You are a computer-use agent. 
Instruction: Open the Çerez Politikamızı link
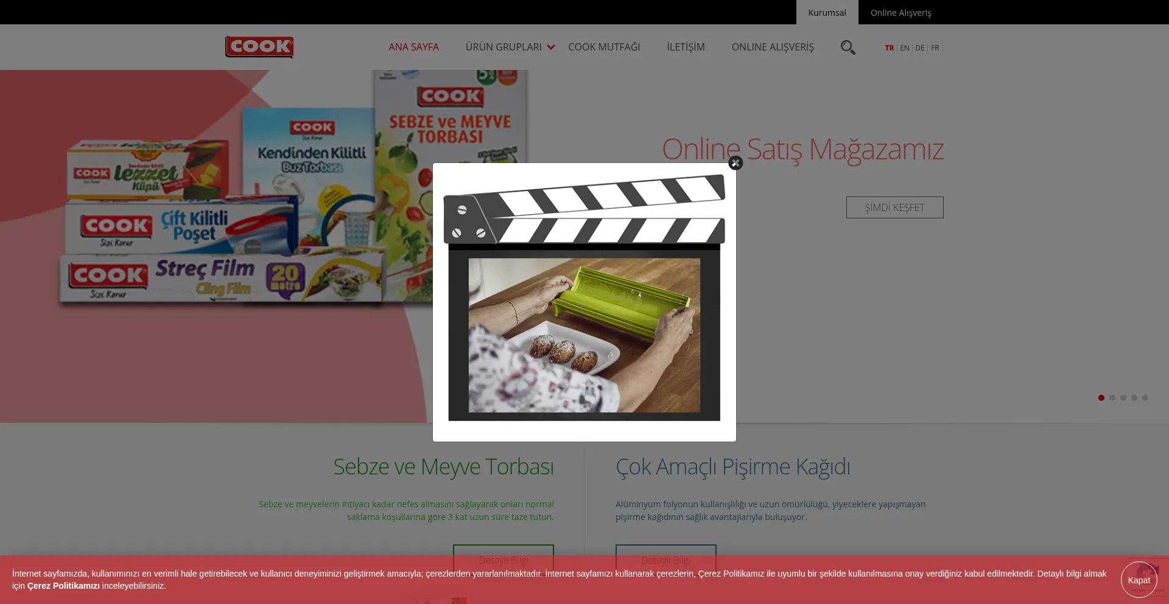(63, 586)
